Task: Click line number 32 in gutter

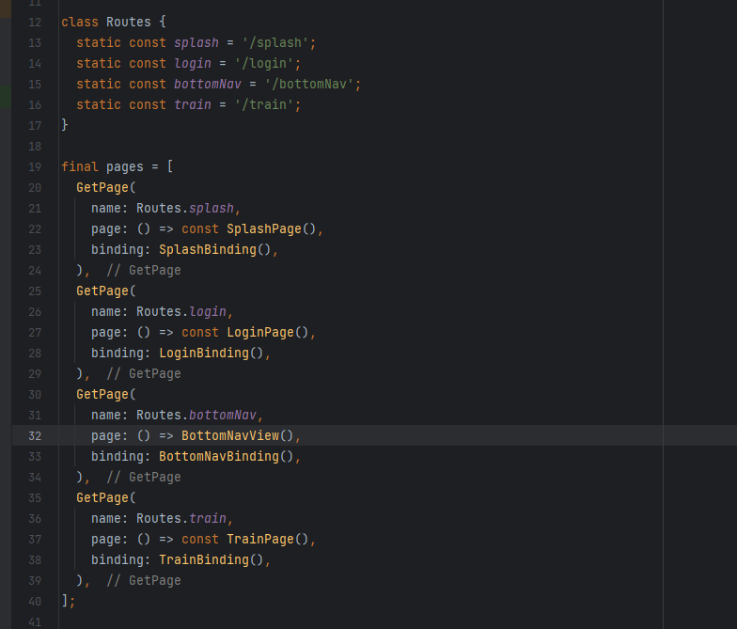Action: point(35,436)
